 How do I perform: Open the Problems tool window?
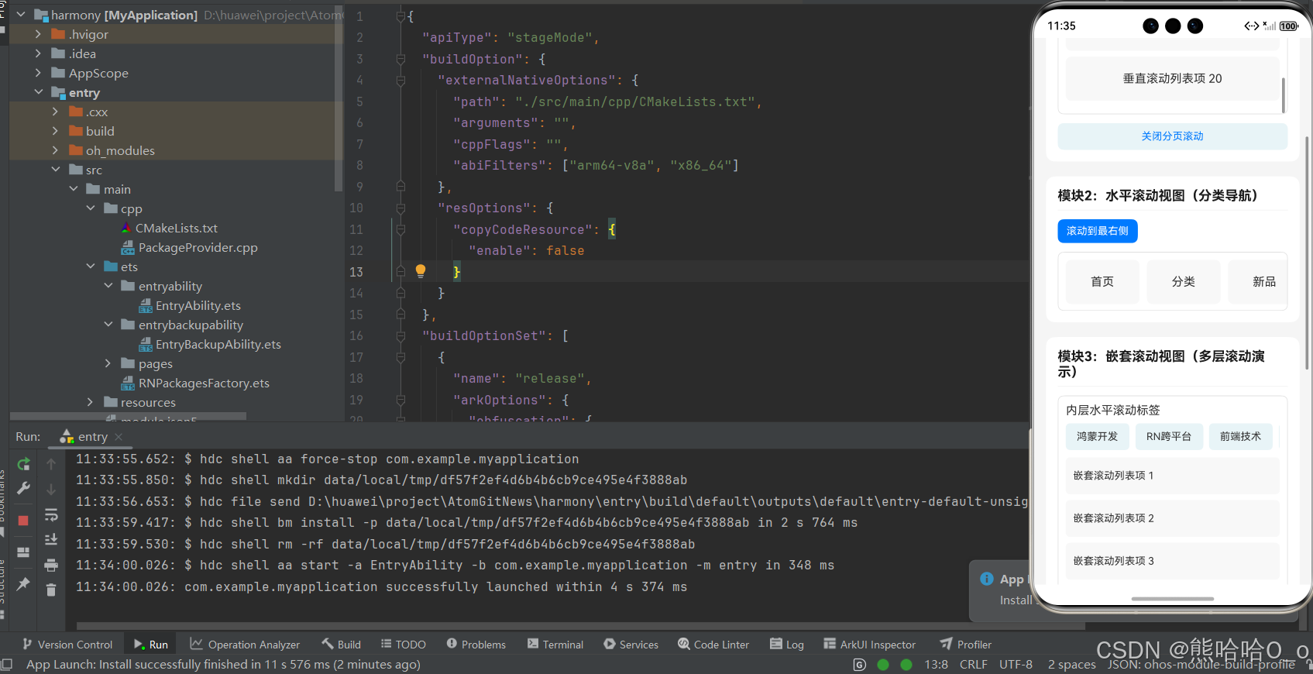pyautogui.click(x=476, y=645)
